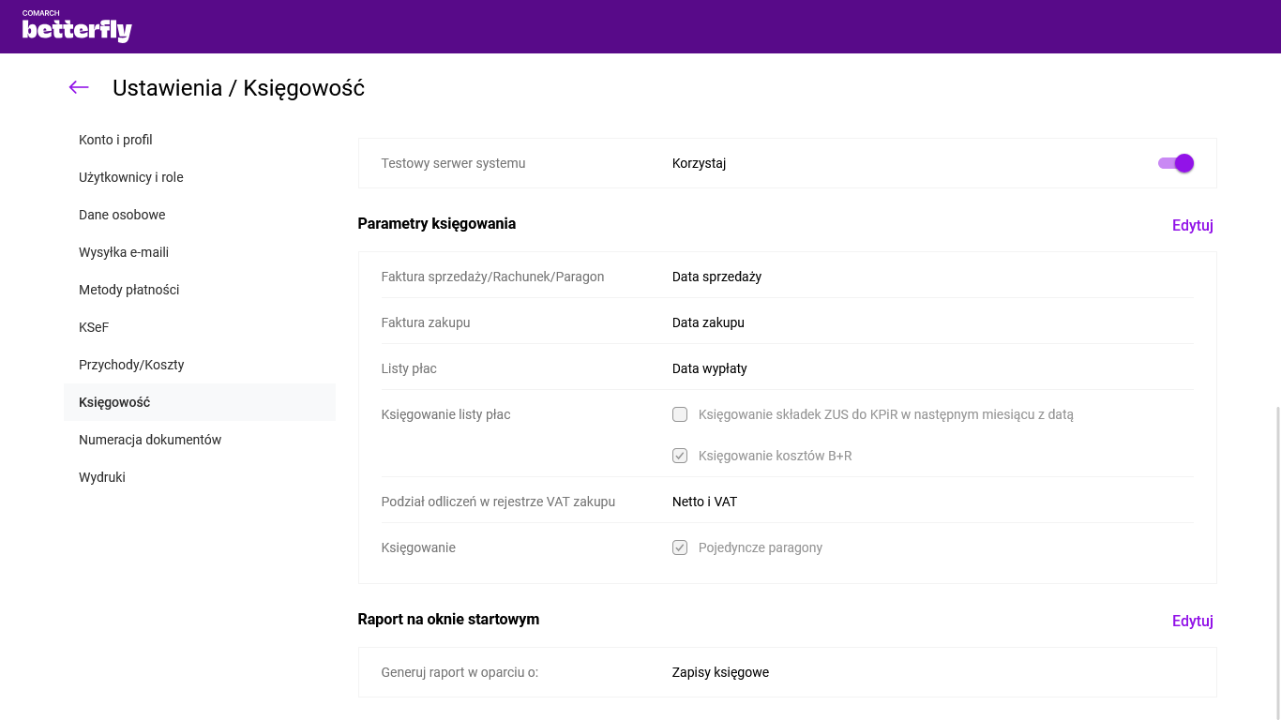Toggle the B+R cost booking checkbox

pyautogui.click(x=680, y=457)
